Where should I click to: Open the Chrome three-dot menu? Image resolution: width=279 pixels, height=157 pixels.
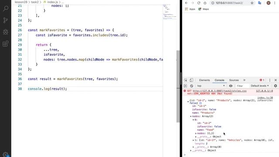coord(275,3)
